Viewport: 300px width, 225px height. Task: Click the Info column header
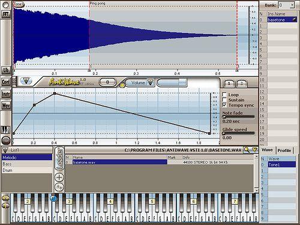coord(218,157)
